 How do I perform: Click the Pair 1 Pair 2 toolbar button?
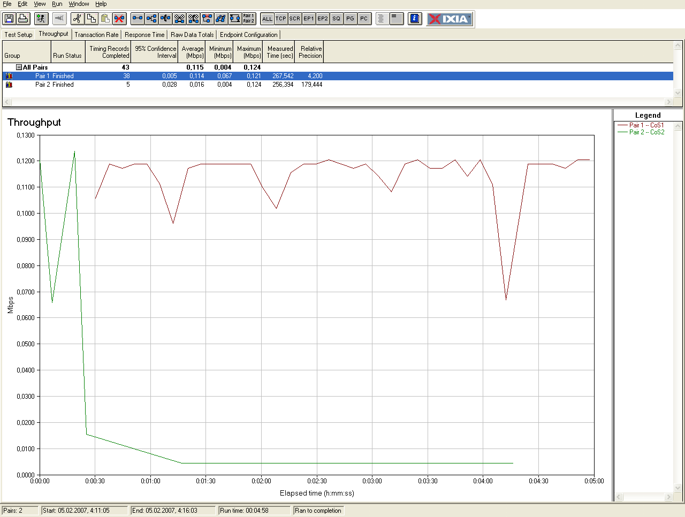[x=249, y=19]
